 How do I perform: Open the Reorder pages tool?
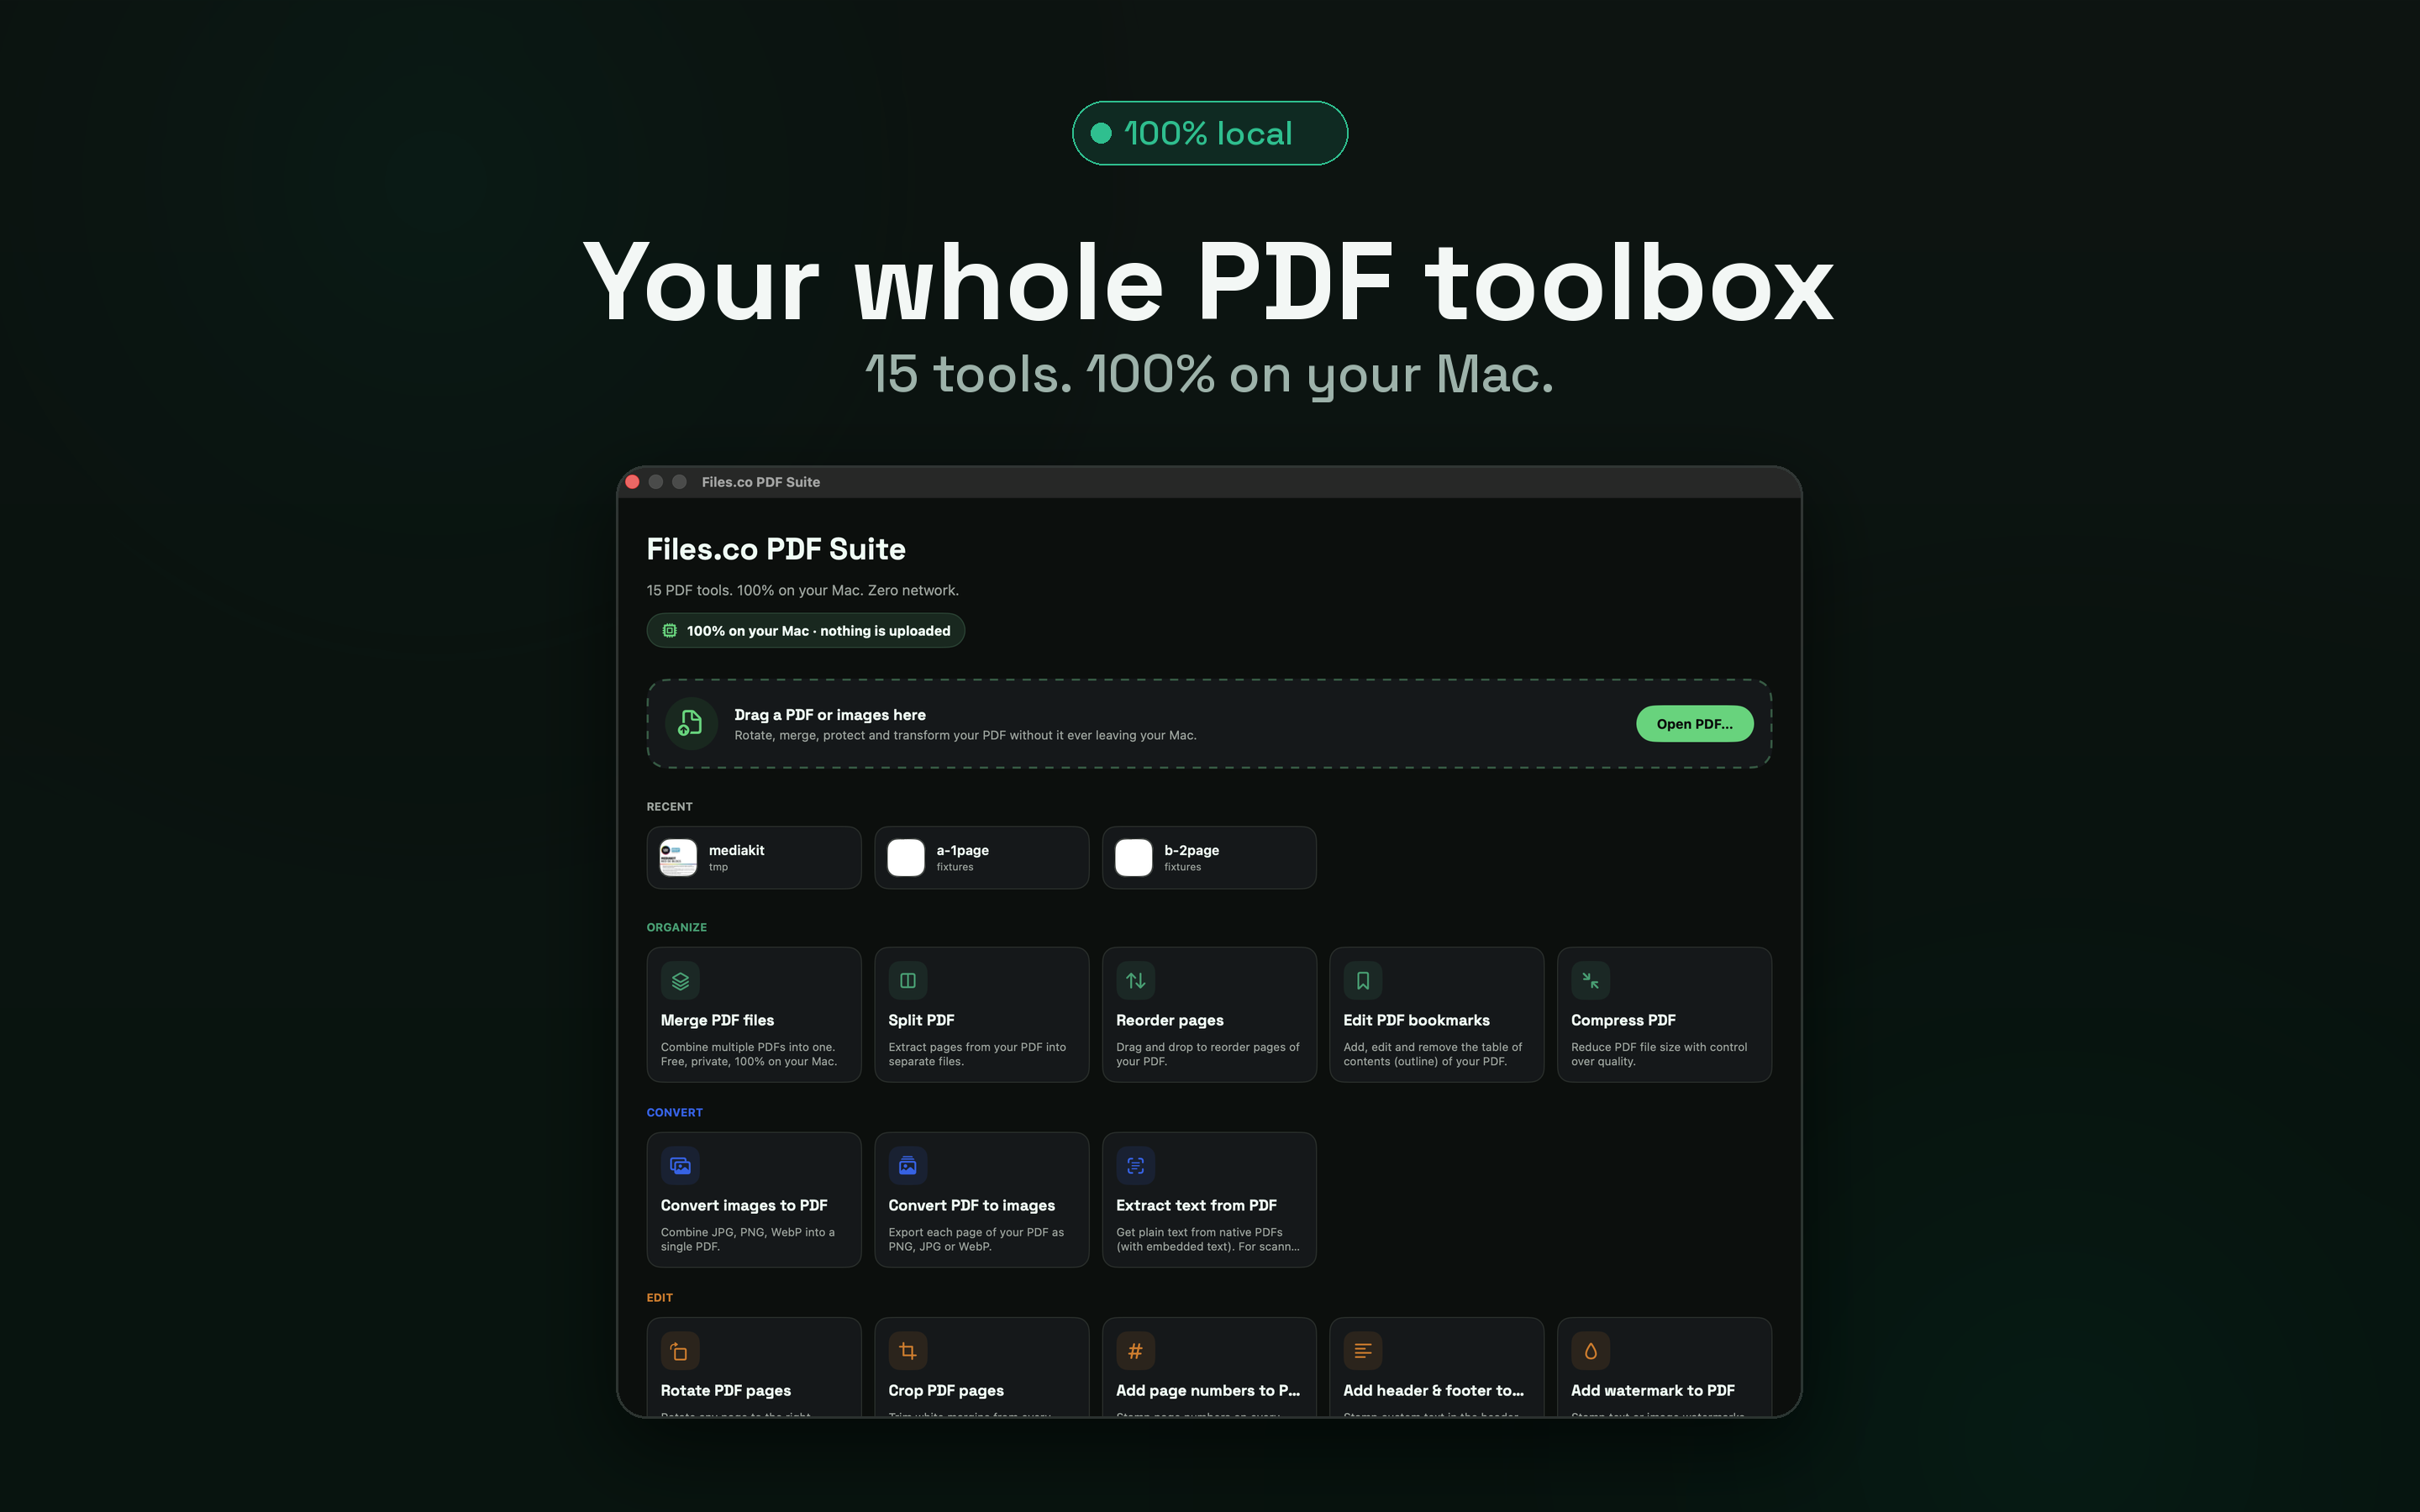click(x=1209, y=1014)
